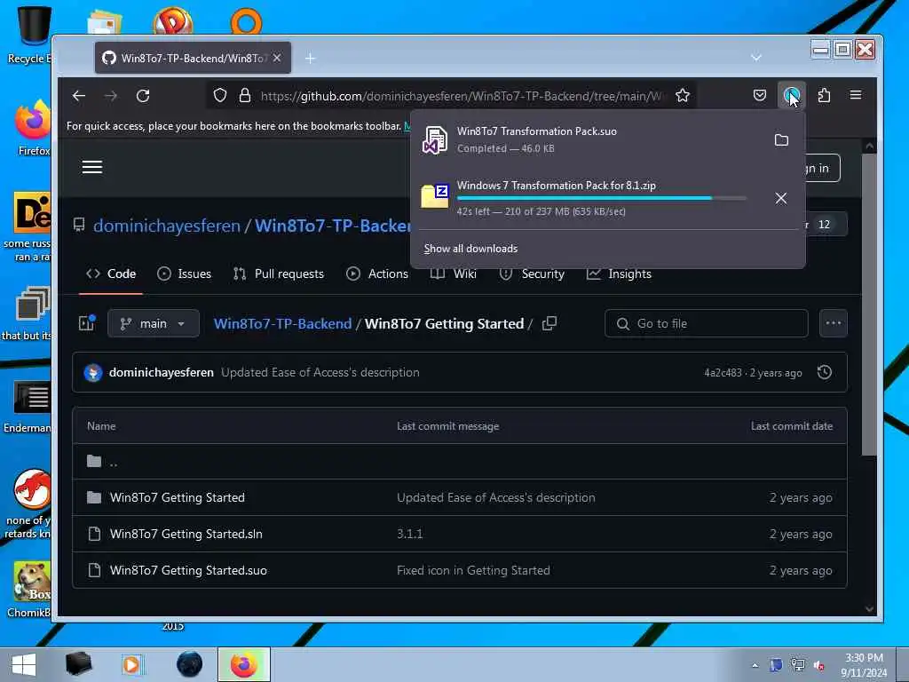Open Firefox application hamburger menu
This screenshot has height=682, width=909.
[x=855, y=95]
